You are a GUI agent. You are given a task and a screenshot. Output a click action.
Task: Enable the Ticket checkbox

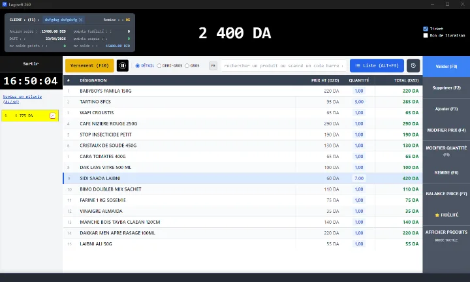tap(426, 29)
